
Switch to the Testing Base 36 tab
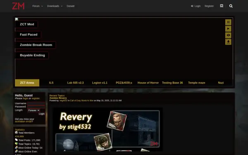[x=172, y=83]
